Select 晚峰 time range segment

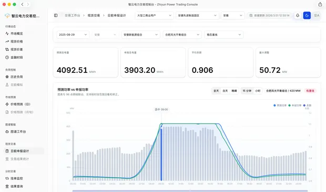coord(234,91)
